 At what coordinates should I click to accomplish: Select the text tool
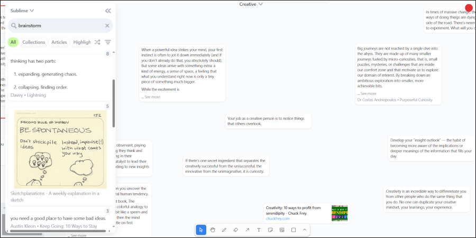coord(259,230)
